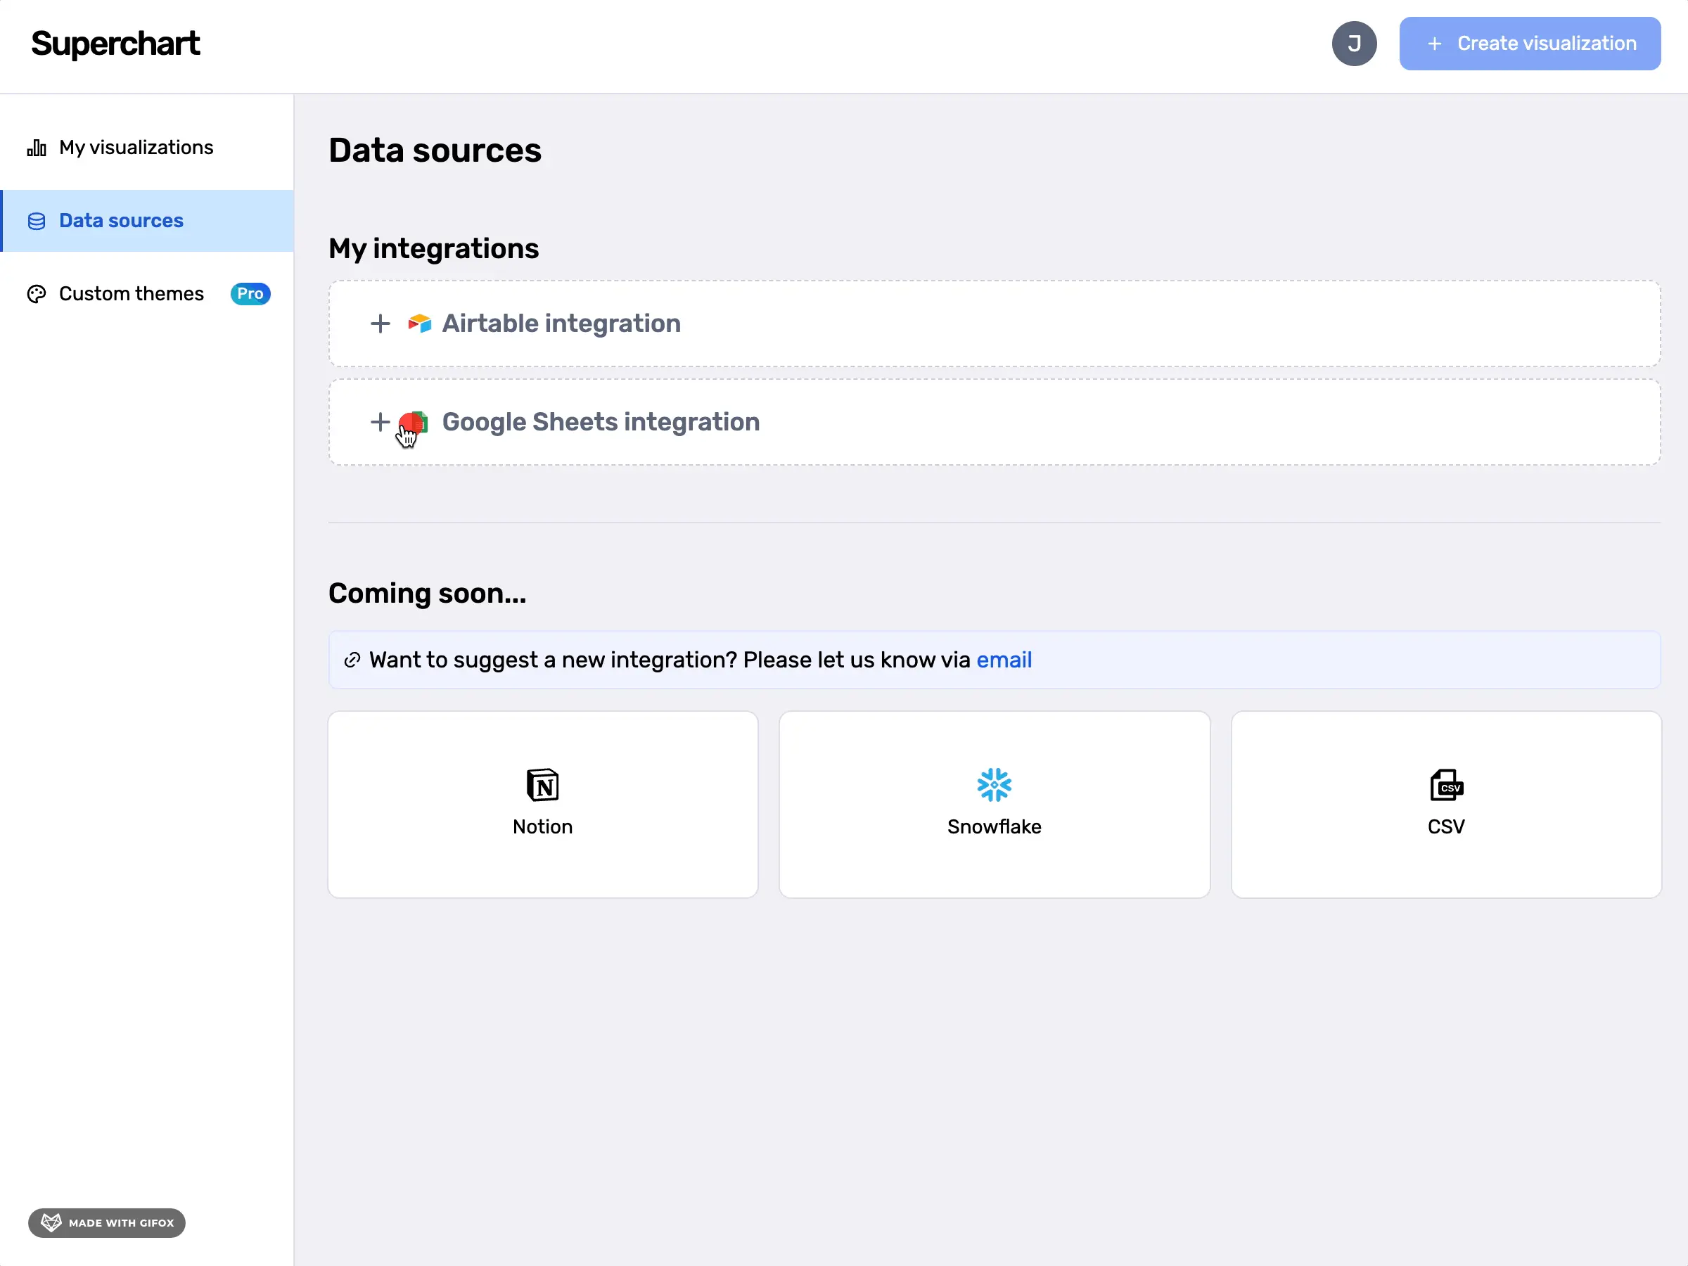
Task: Click the 'Want to suggest a new integration?' text
Action: click(554, 660)
